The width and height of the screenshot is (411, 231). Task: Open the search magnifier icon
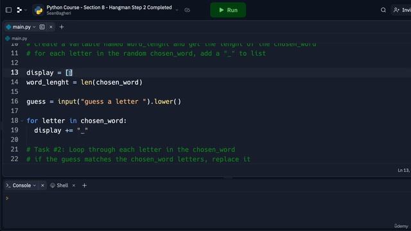pos(383,10)
